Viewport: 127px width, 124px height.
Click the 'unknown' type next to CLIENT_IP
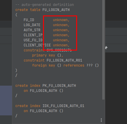click(x=60, y=35)
